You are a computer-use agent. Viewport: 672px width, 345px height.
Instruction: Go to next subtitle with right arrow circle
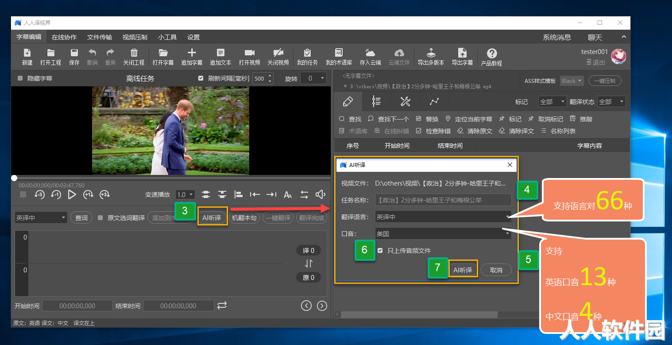pos(322,306)
